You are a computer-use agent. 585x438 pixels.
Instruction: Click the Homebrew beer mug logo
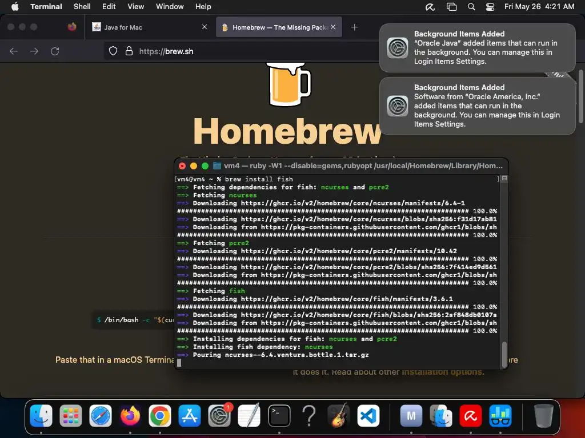click(288, 84)
